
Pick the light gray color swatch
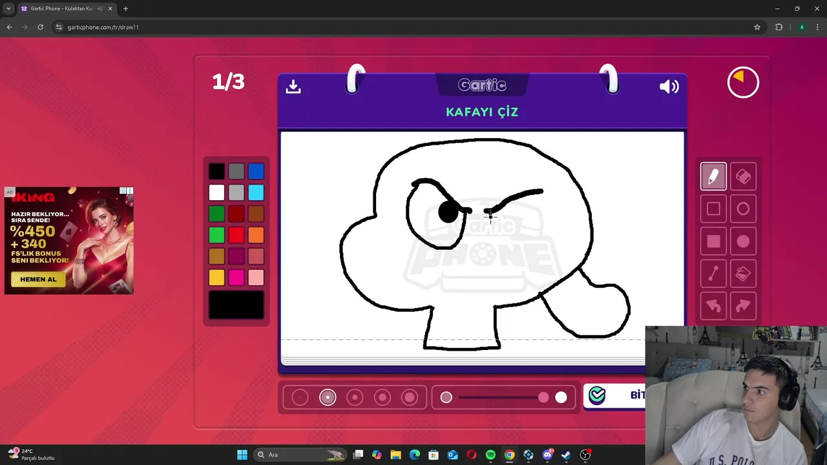[236, 192]
